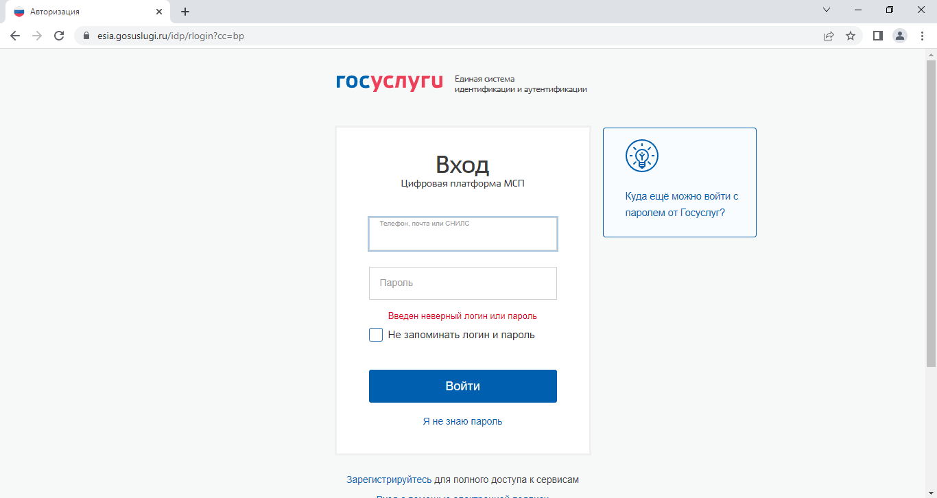Screen dimensions: 937x498
Task: Reload the current page
Action: (59, 36)
